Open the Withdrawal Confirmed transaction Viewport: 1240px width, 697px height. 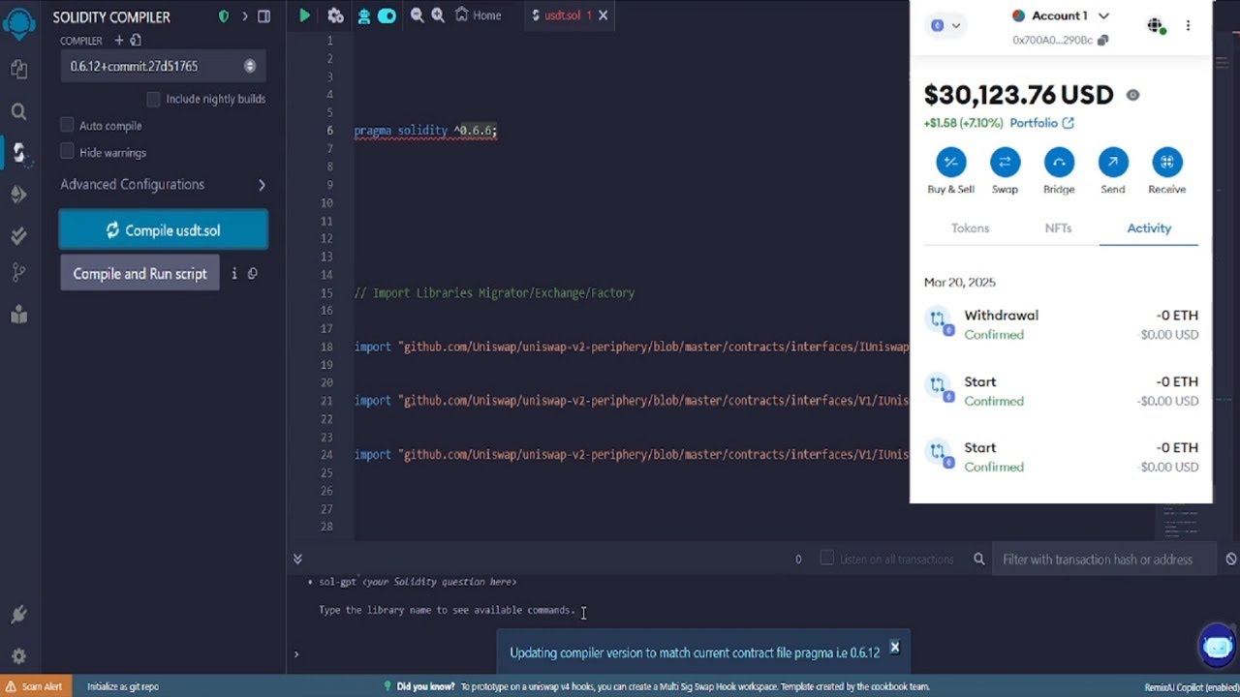point(1061,324)
